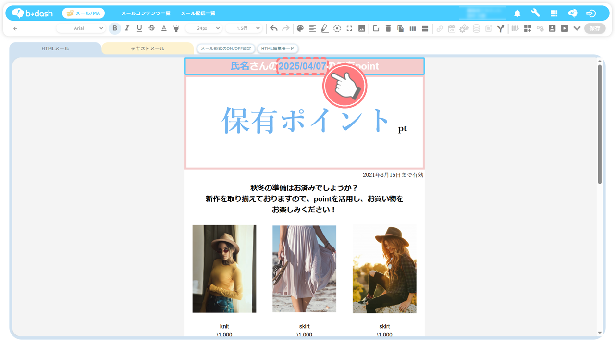Select the row layout icon
The image size is (615, 346).
[425, 28]
